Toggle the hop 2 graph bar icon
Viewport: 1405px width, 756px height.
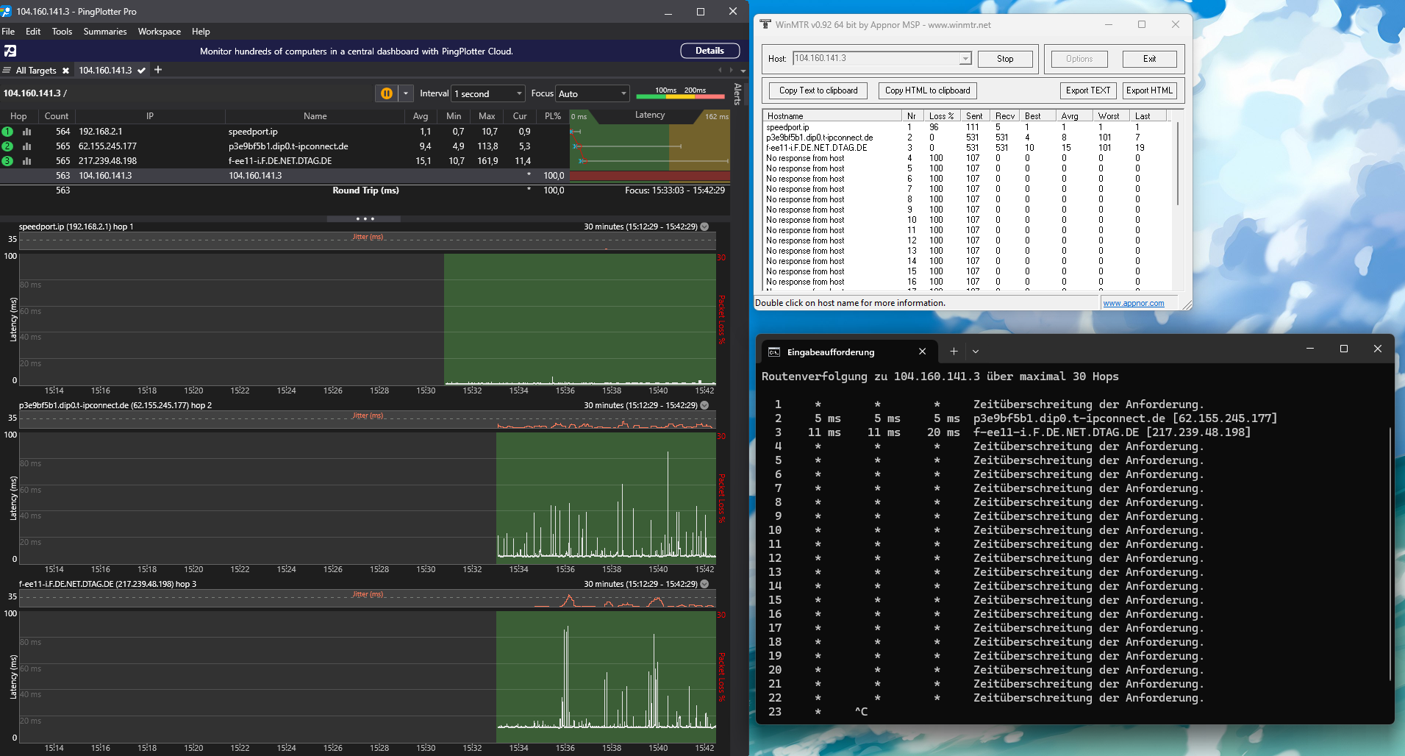tap(27, 146)
